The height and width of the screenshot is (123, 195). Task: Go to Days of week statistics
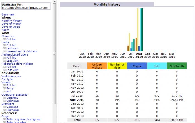11,27
